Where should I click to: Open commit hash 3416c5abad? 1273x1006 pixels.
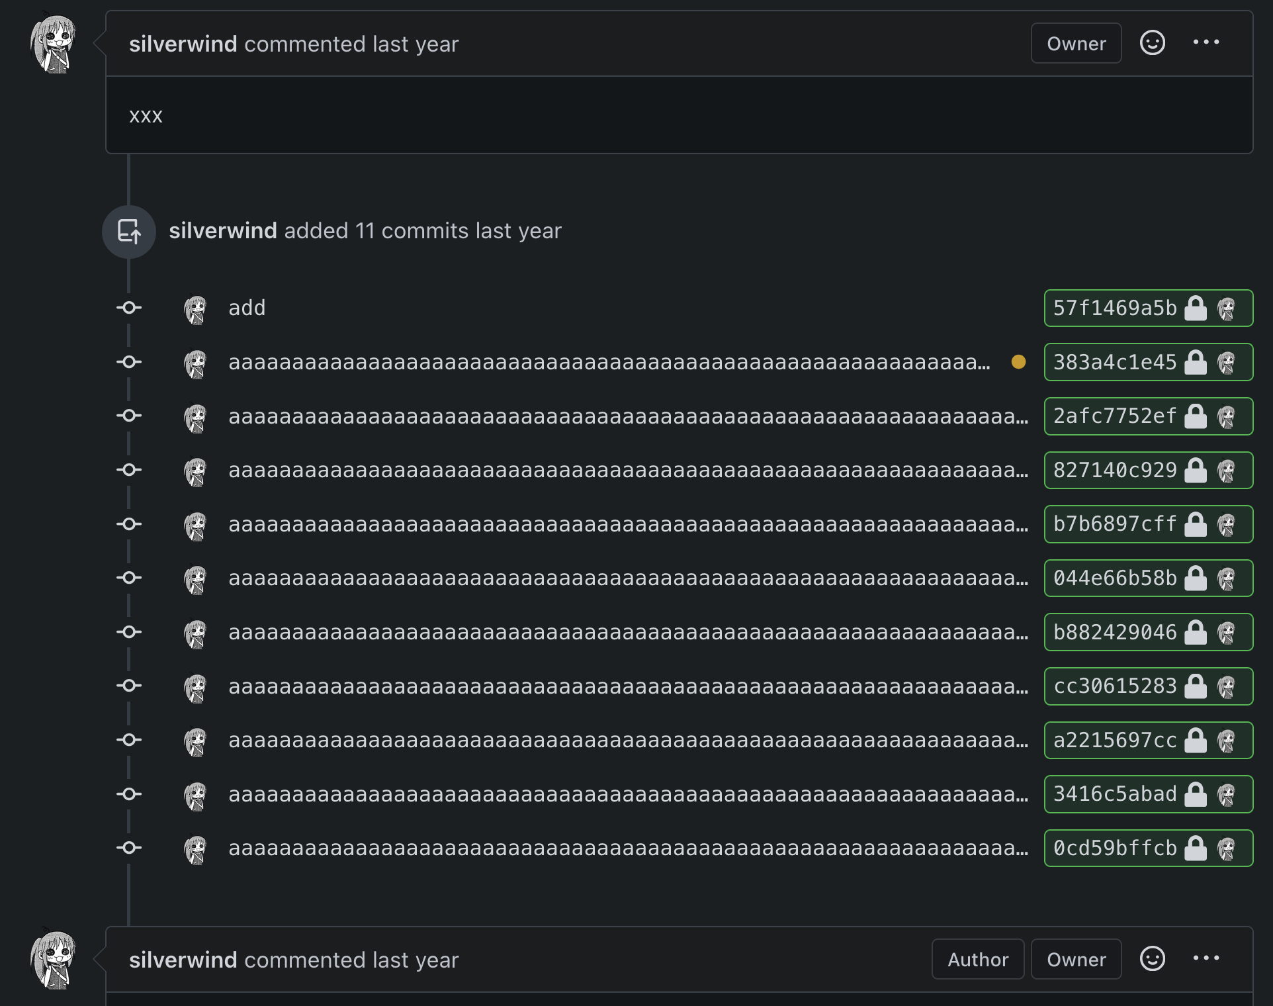pos(1114,794)
